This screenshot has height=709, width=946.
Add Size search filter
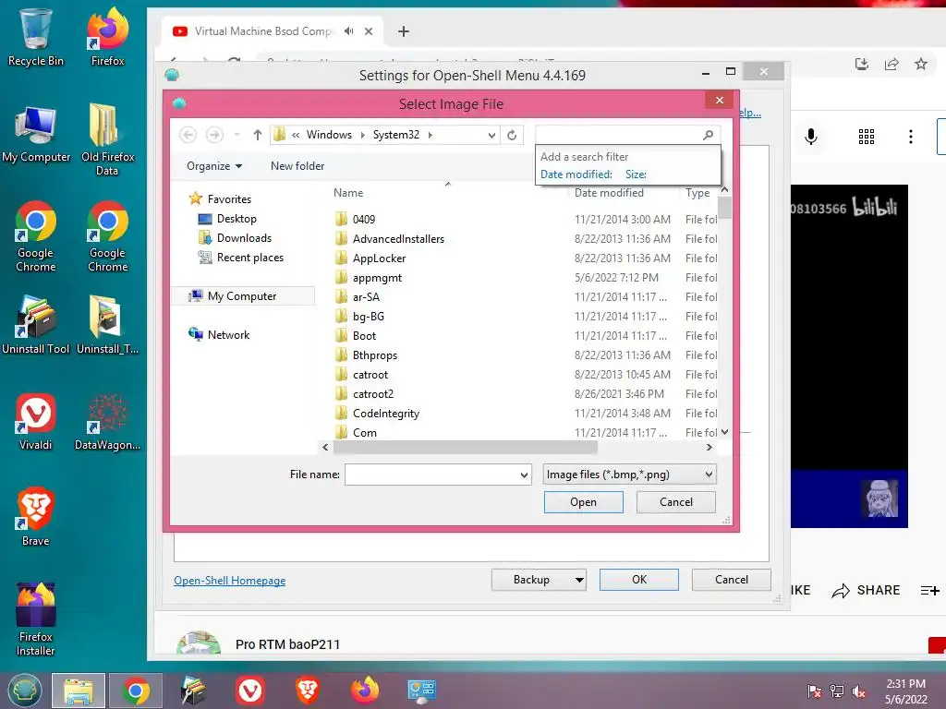636,174
